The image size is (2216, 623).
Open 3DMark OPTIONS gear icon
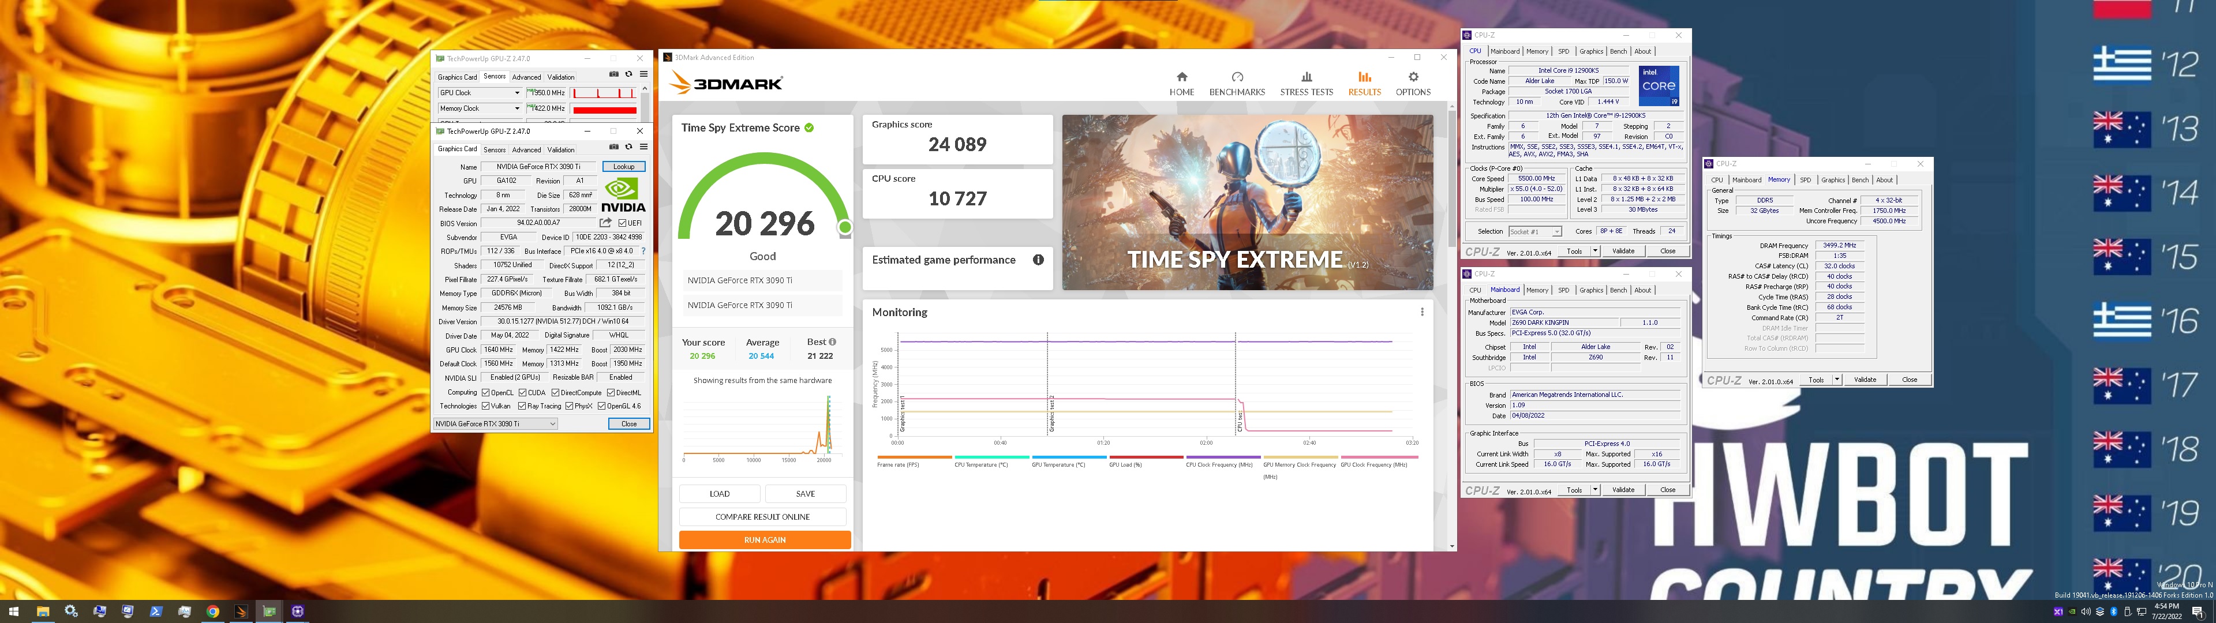pos(1413,77)
